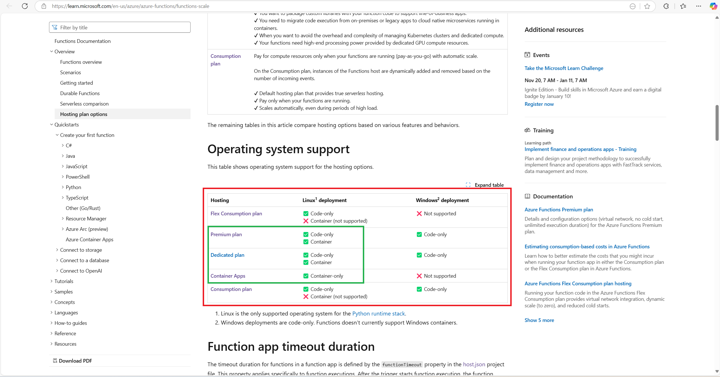This screenshot has height=377, width=720.
Task: Open Azure Functions Premium plan doc link
Action: (x=559, y=209)
